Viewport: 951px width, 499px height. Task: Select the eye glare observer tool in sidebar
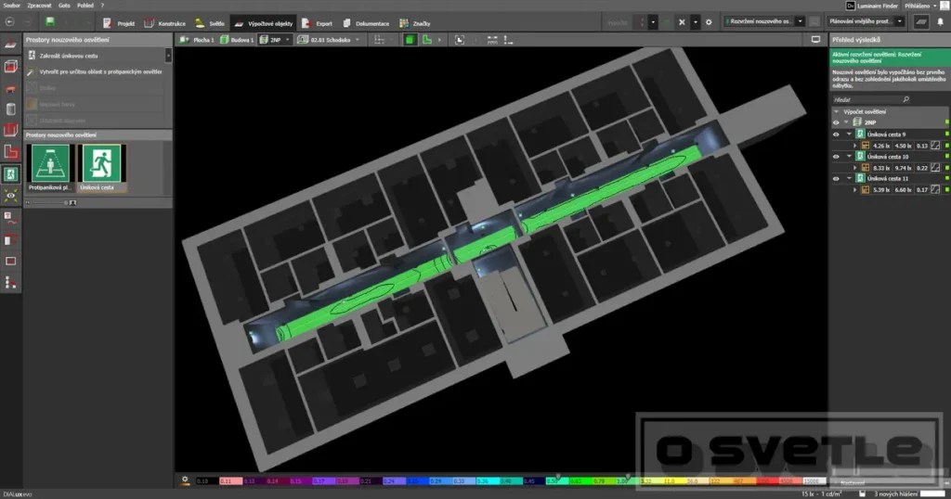tap(11, 196)
